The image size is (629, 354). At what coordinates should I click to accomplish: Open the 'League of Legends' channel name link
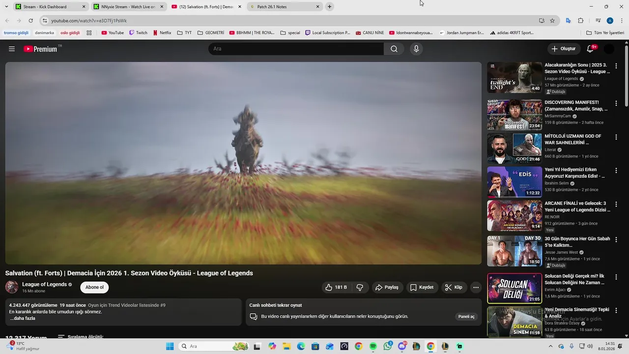(44, 284)
